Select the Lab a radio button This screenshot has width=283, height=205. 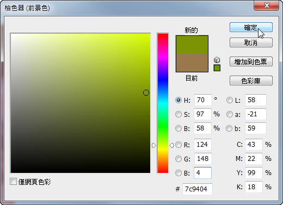[230, 114]
